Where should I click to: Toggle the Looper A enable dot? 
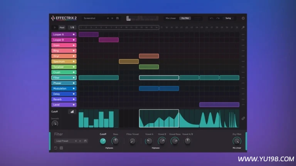coord(74,35)
